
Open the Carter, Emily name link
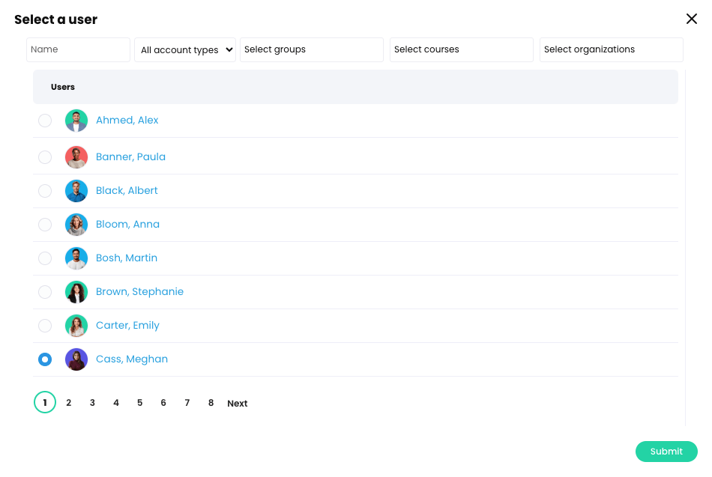(x=127, y=326)
